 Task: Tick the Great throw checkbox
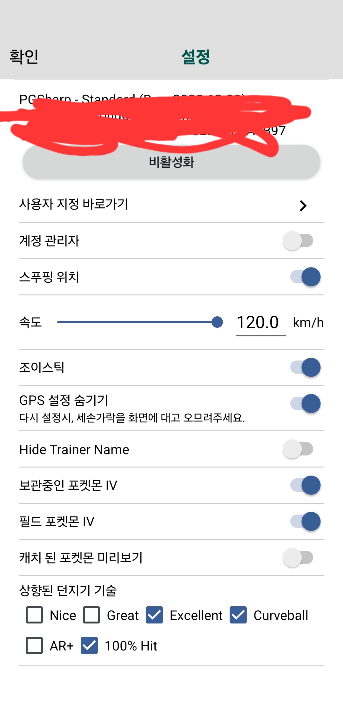[91, 615]
